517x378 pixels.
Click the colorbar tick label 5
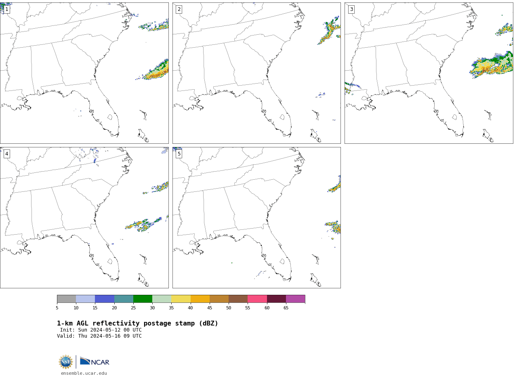pos(57,308)
